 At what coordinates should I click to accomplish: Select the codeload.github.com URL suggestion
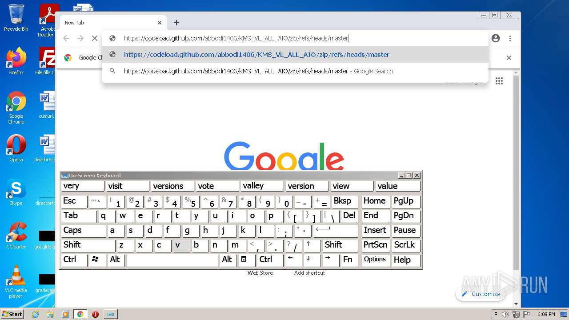pyautogui.click(x=295, y=55)
